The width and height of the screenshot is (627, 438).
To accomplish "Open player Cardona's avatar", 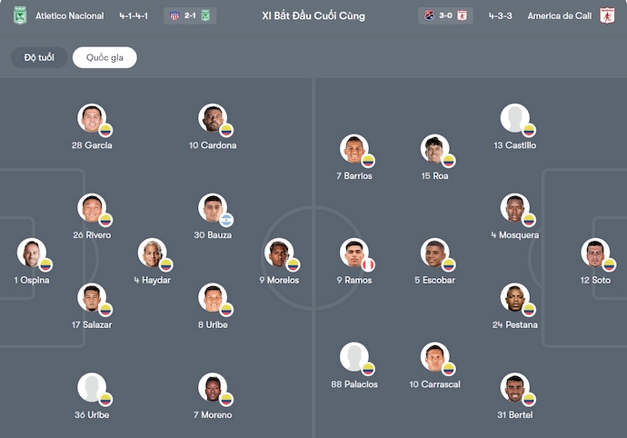I will [212, 118].
